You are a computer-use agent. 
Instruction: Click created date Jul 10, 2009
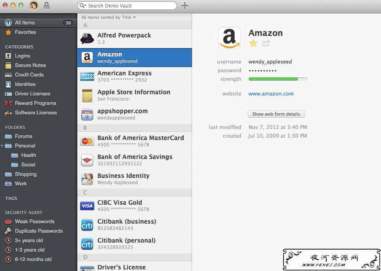click(278, 136)
